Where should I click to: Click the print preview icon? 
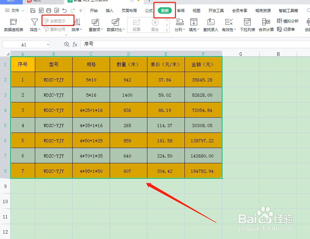tap(57, 10)
